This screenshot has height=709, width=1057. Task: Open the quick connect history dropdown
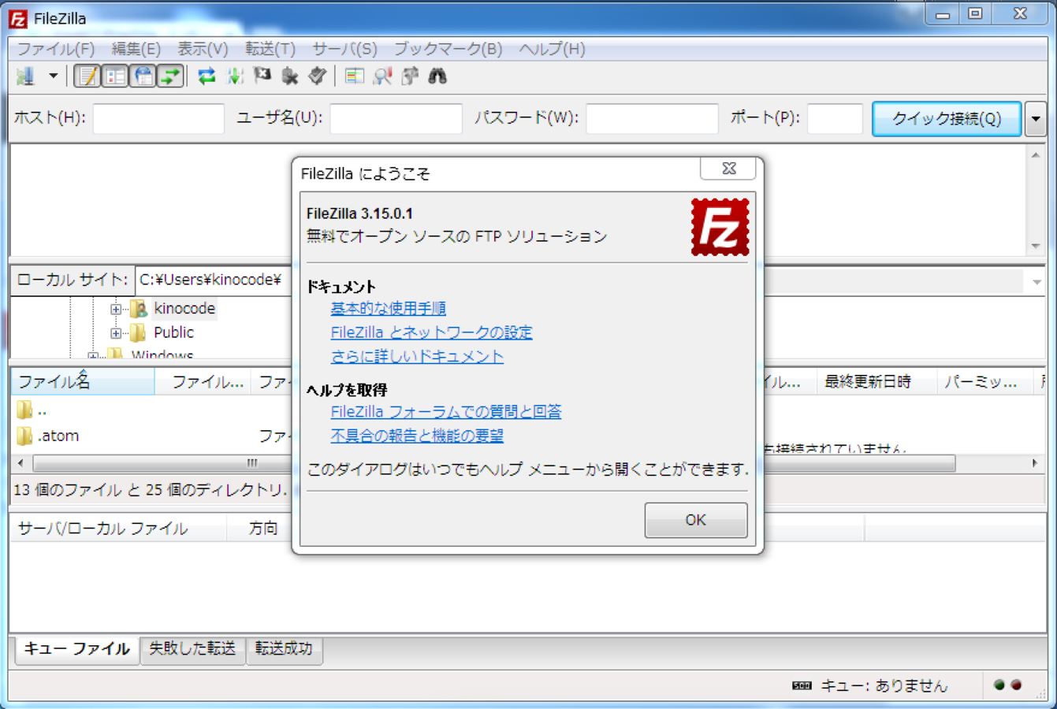click(1035, 119)
